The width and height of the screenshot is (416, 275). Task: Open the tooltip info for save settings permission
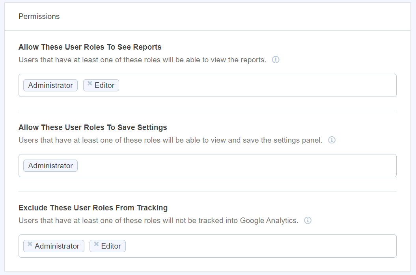(x=332, y=140)
